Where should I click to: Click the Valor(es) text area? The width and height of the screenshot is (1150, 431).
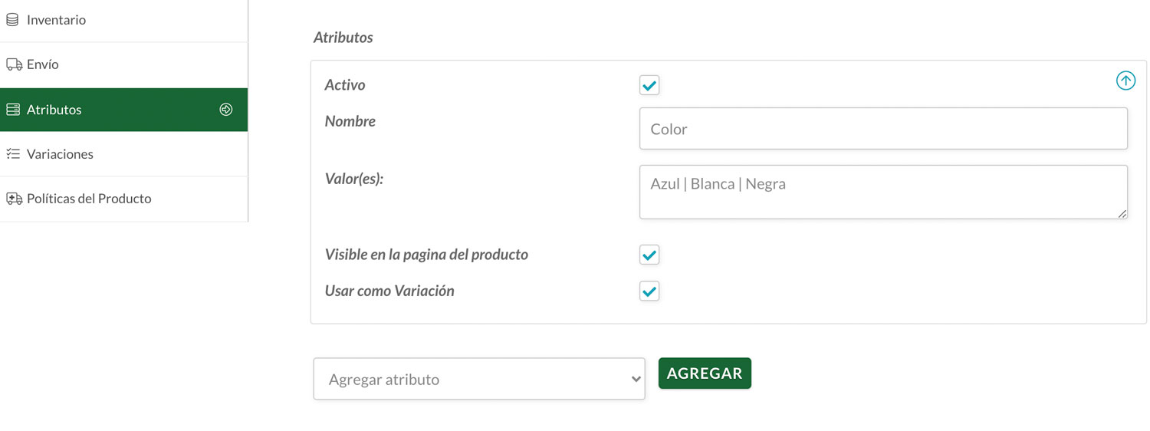tap(883, 192)
